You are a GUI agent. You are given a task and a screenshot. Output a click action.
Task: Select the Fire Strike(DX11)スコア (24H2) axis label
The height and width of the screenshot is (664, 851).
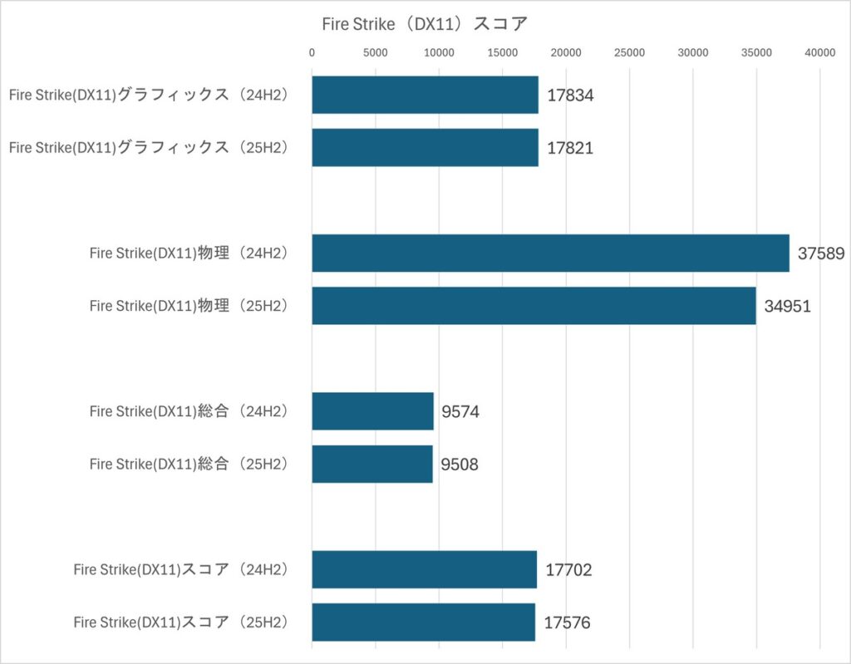[x=180, y=569]
